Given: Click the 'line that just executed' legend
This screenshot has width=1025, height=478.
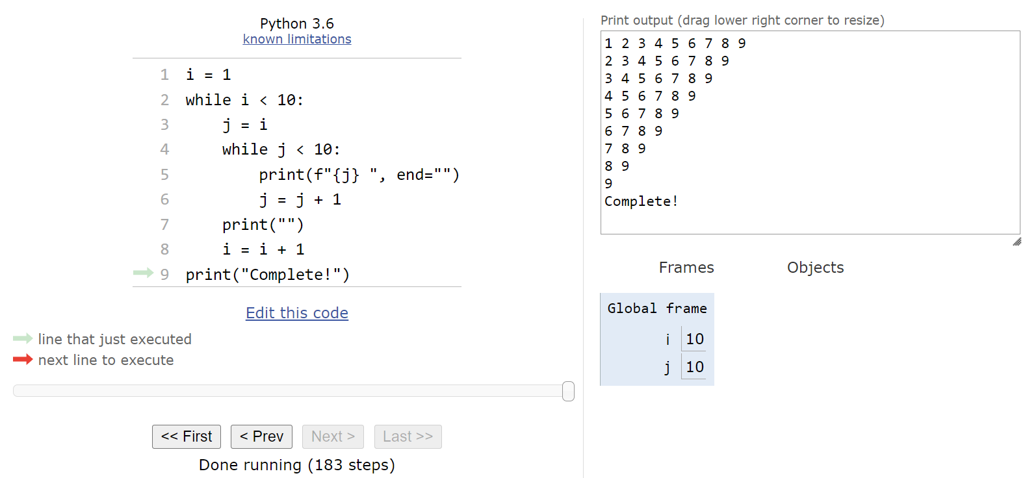Looking at the screenshot, I should [115, 339].
